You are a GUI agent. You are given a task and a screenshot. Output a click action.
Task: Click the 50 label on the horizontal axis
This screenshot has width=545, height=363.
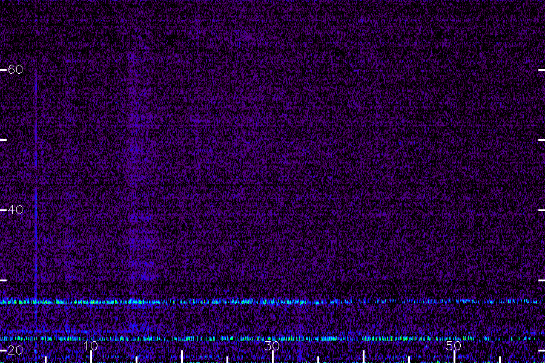pyautogui.click(x=454, y=345)
